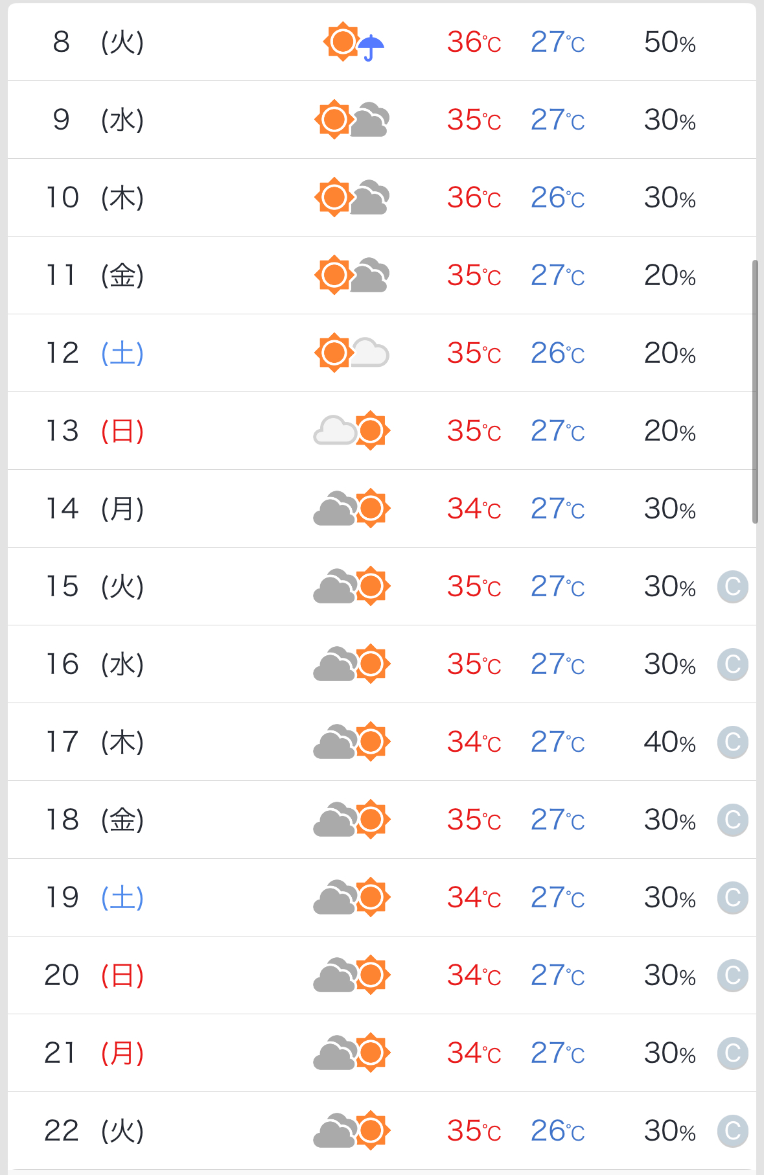This screenshot has height=1175, width=764.
Task: Open the Saturday 12 (土) forecast entry
Action: [382, 353]
